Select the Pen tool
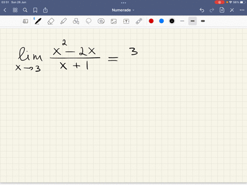 pyautogui.click(x=38, y=21)
